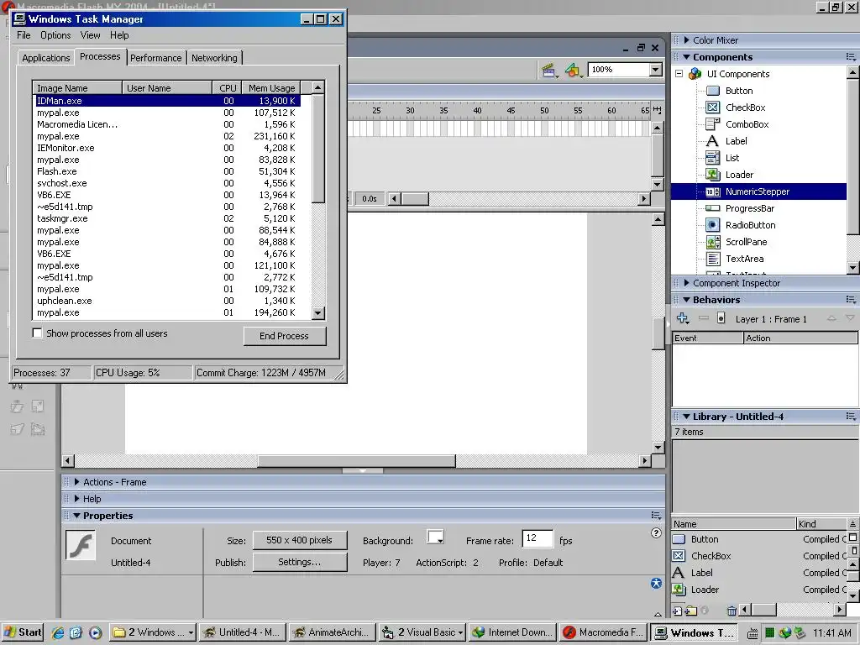This screenshot has height=645, width=860.
Task: Add a behavior with the plus icon
Action: 683,318
